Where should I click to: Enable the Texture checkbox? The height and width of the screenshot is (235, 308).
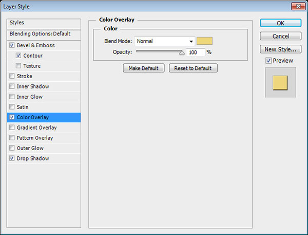click(x=18, y=66)
